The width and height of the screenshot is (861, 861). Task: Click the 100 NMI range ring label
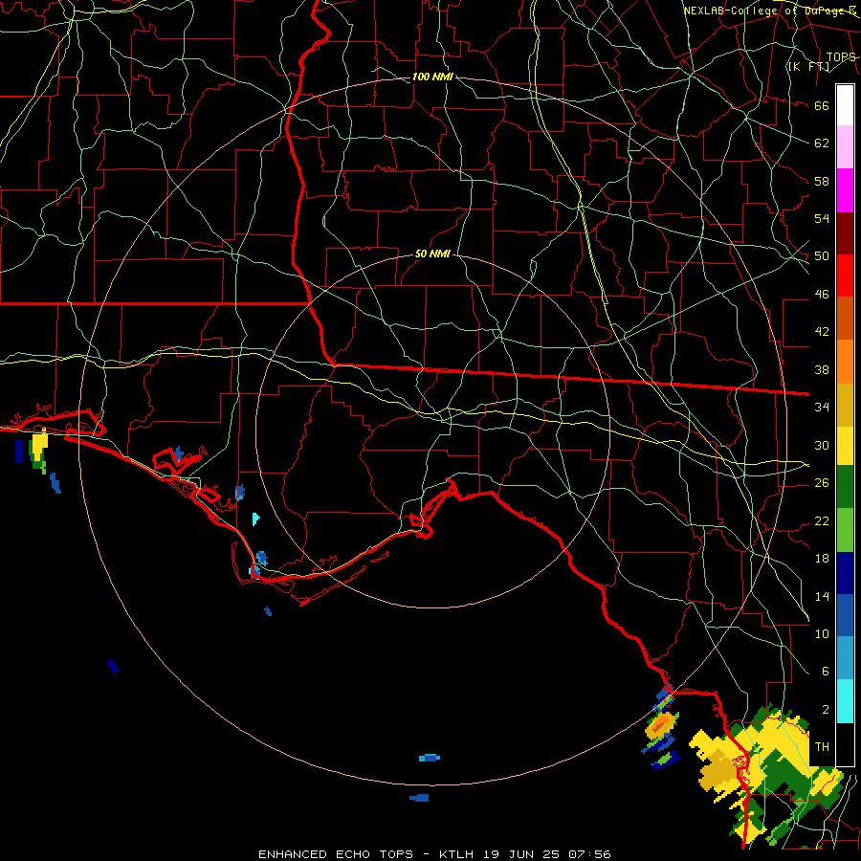432,77
